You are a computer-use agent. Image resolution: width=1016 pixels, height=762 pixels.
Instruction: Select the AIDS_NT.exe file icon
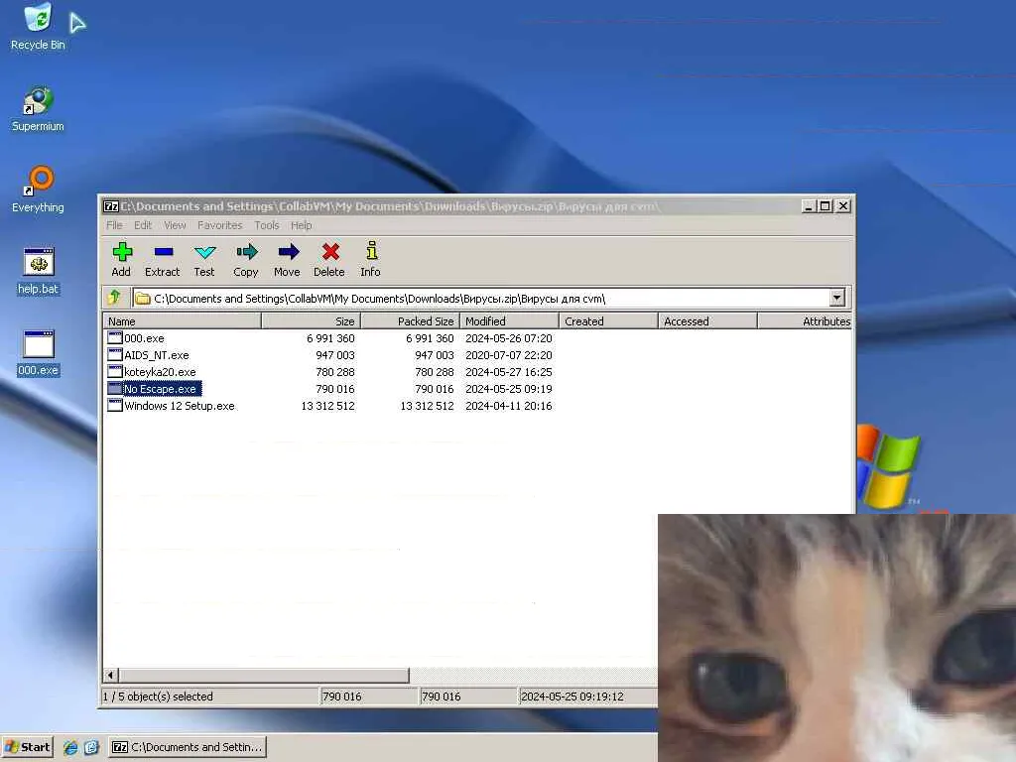tap(115, 354)
